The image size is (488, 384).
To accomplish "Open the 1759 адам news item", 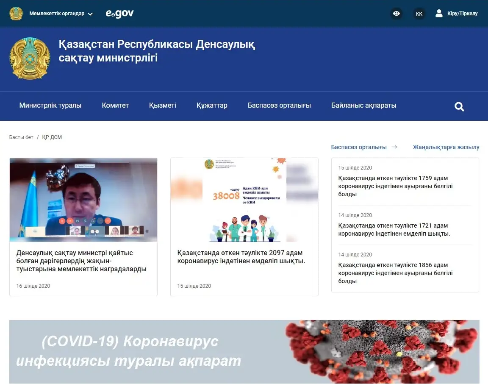I will point(395,186).
